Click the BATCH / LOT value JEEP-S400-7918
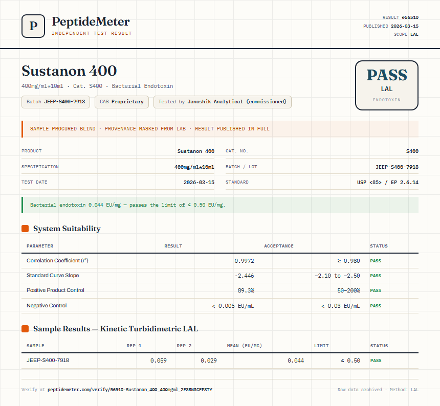Viewport: 440px width, 406px height. [397, 167]
